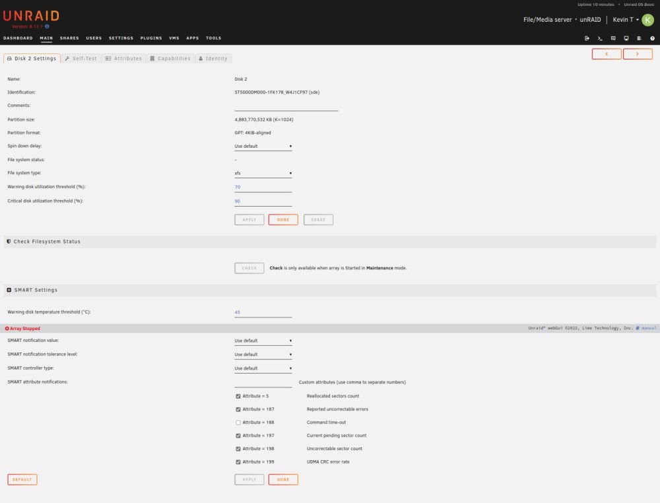Go to next disk arrow button
Screen dimensions: 660x503
pos(638,54)
